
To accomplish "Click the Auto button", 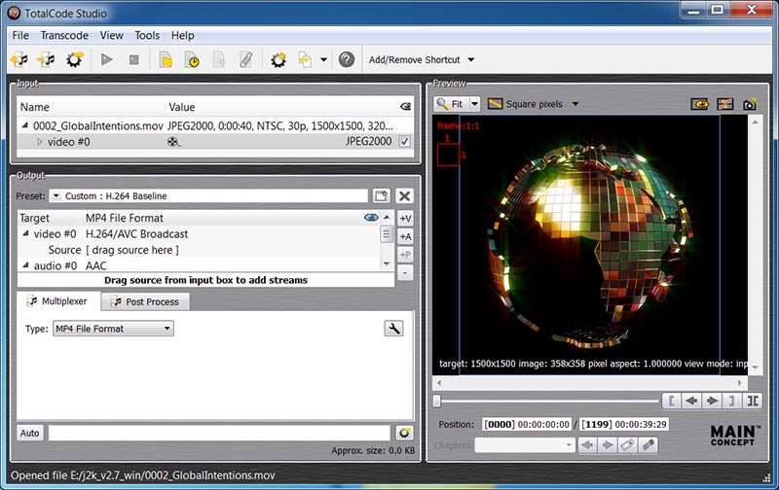I will (29, 433).
